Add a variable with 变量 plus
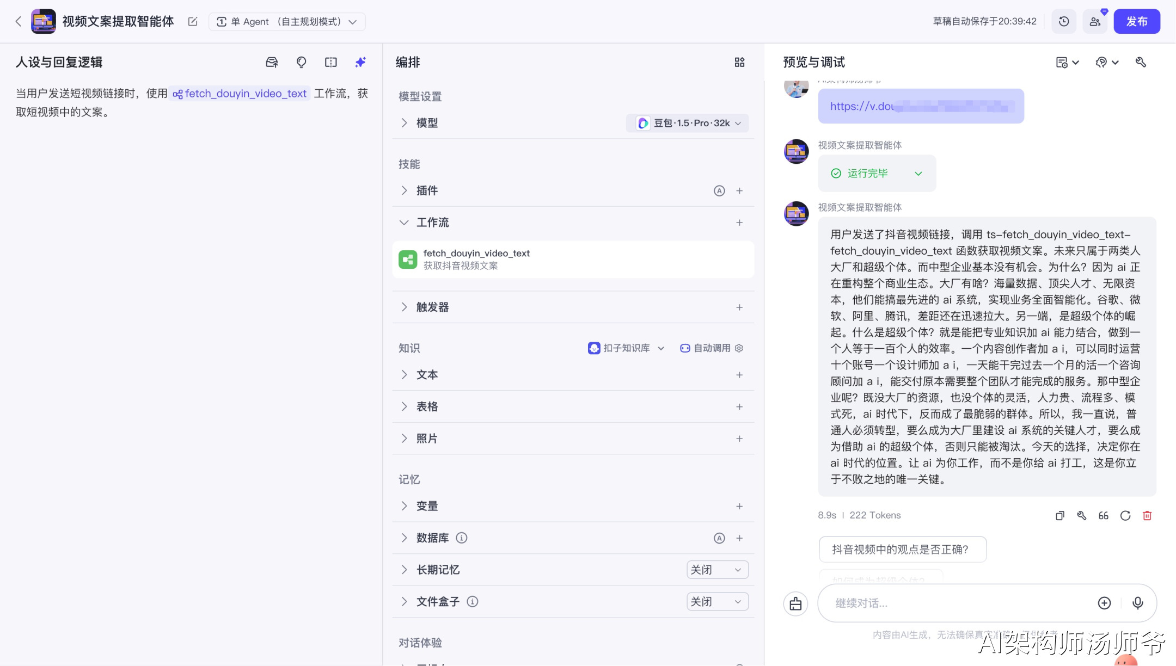1176x666 pixels. pos(739,506)
